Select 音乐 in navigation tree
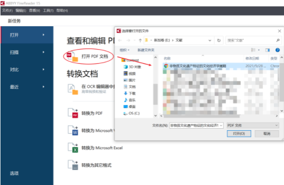Screen dimensions: 284x185 pyautogui.click(x=130, y=100)
